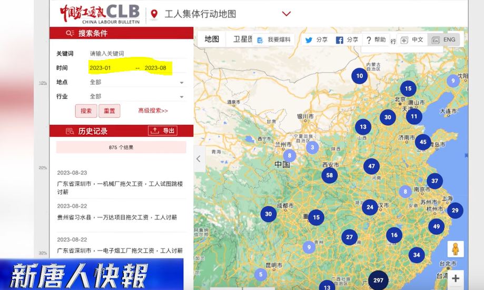Click the Facebook share icon

coord(340,40)
